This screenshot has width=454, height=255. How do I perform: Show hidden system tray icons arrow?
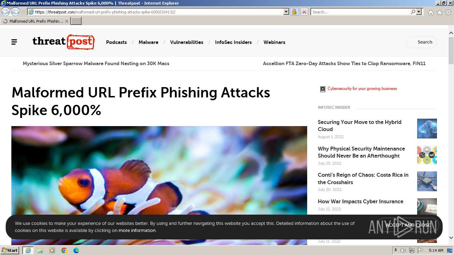pyautogui.click(x=395, y=250)
